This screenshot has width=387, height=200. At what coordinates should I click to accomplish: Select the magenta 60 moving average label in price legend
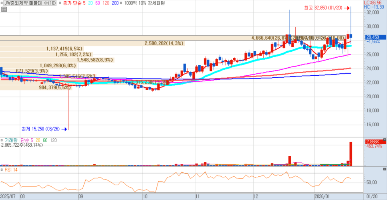pos(97,3)
